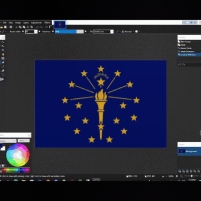The width and height of the screenshot is (201, 201).
Task: Decrease hardness with minus button
Action: coord(53,31)
